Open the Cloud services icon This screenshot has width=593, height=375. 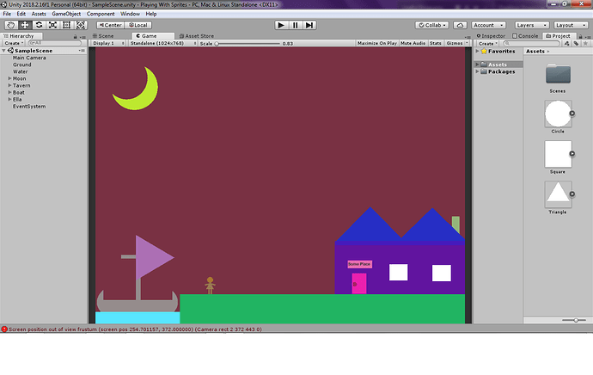click(x=460, y=25)
